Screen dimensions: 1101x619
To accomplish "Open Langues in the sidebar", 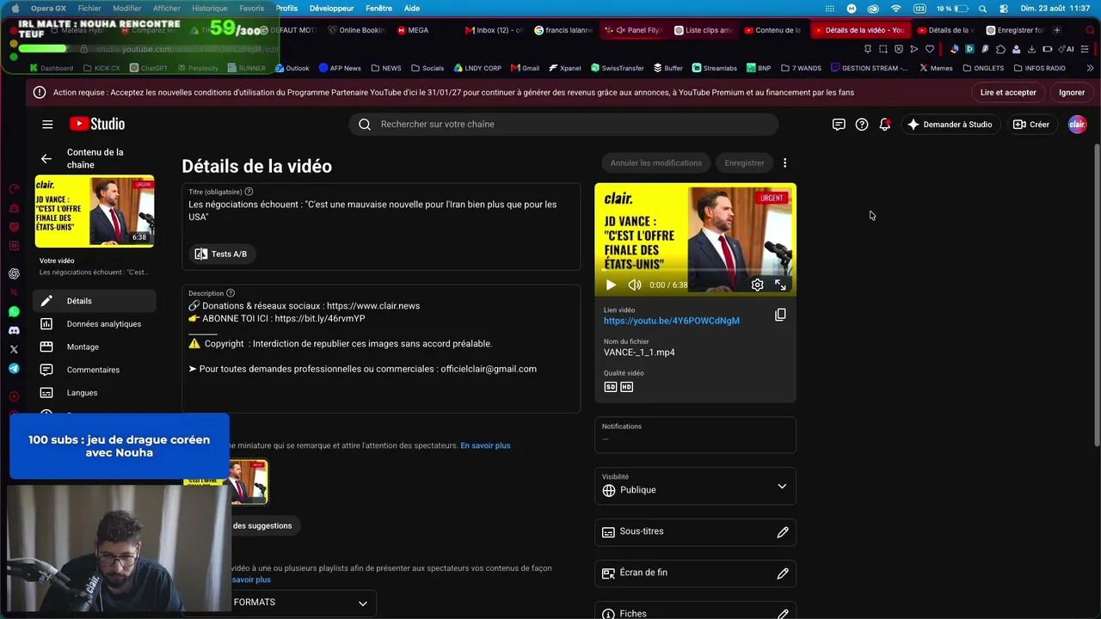I will [95, 393].
